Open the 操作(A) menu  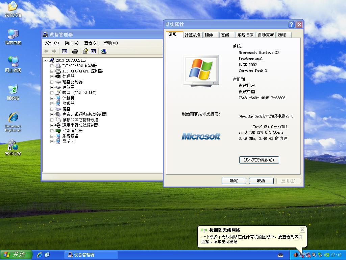click(x=72, y=43)
